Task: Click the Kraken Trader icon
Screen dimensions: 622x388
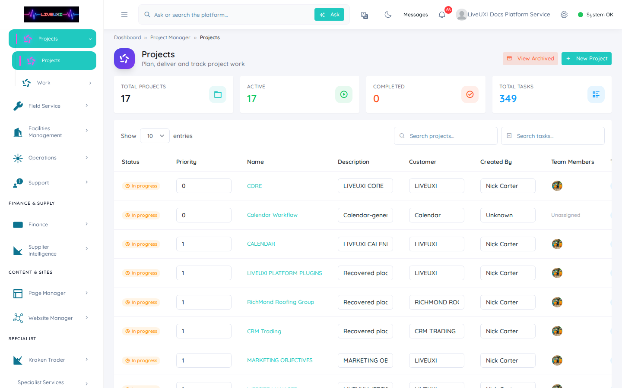Action: 18,360
